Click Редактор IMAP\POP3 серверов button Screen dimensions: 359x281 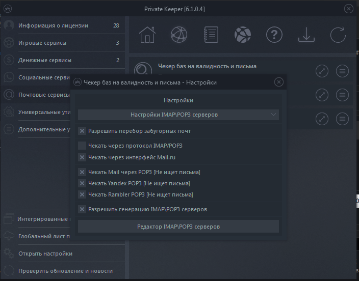(x=178, y=227)
